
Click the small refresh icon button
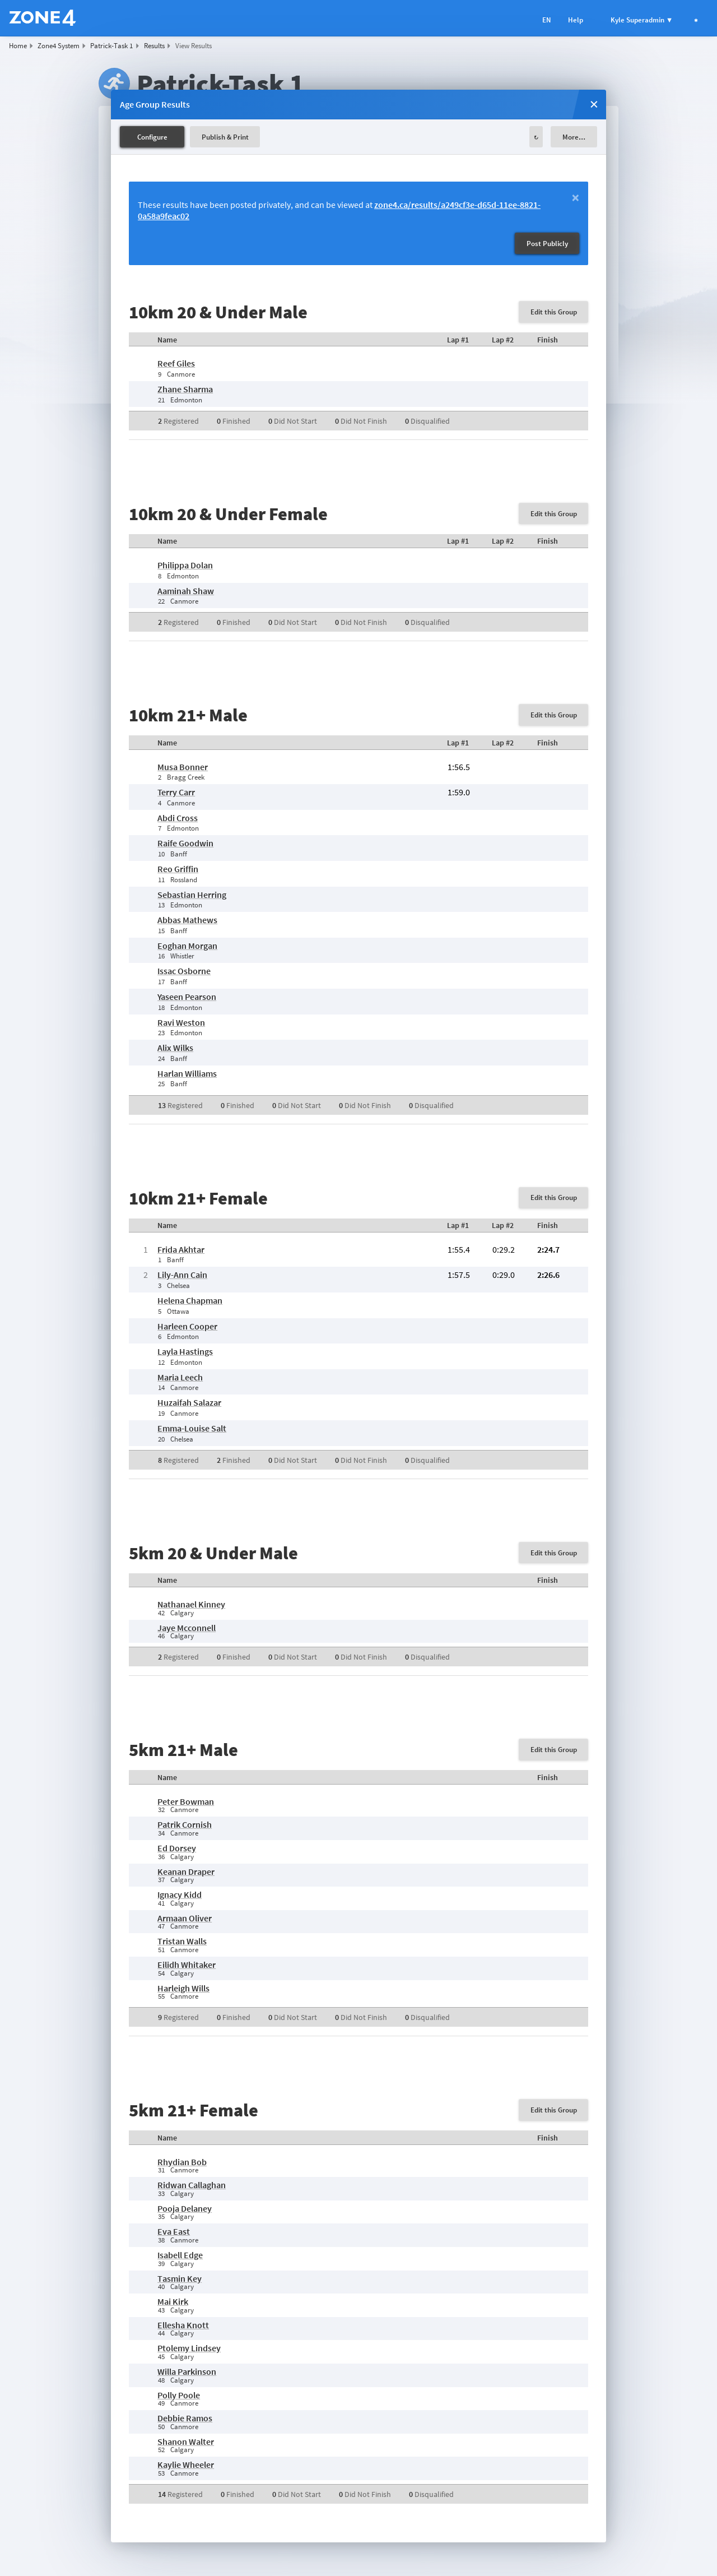536,137
